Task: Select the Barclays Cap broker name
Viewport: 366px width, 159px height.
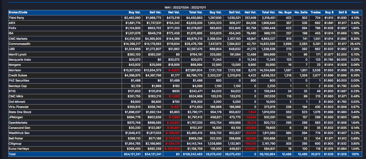Action: point(18,86)
